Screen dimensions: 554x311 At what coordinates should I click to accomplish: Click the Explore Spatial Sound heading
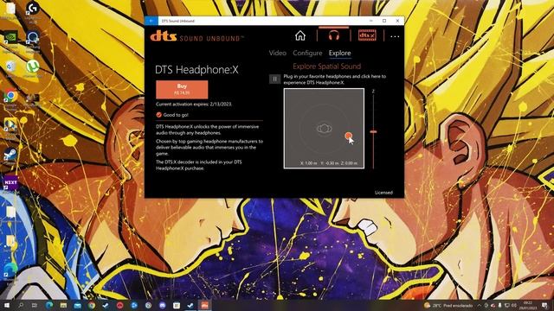pos(327,67)
